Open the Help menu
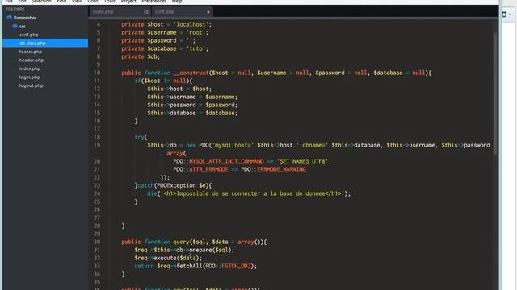 [177, 2]
